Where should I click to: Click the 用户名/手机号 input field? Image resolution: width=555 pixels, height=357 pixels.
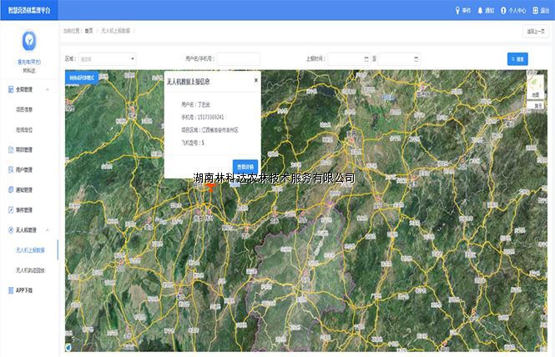click(x=239, y=59)
